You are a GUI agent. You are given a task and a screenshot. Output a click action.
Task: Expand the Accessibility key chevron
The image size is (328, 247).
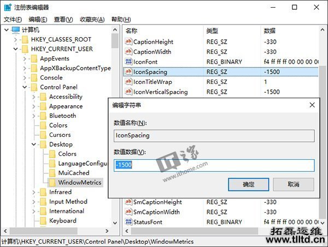coord(34,97)
